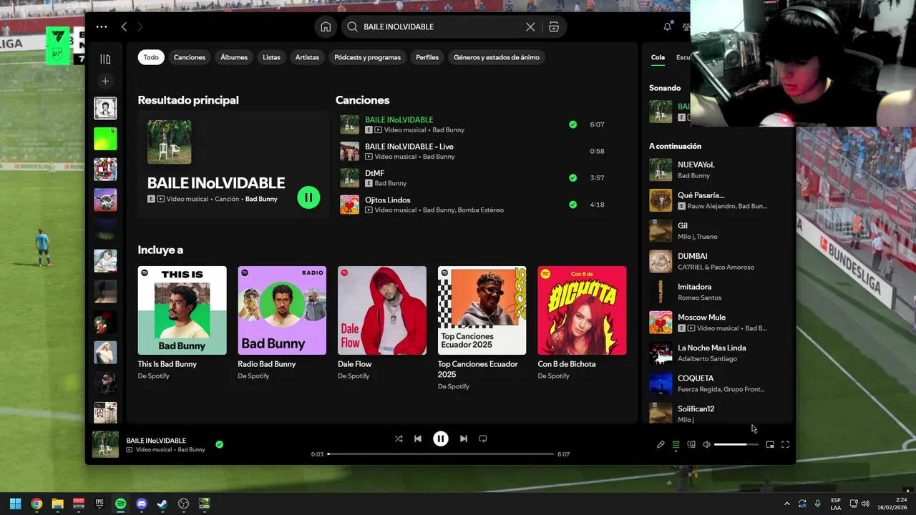
Task: Toggle shuffle in the player bar
Action: (399, 438)
